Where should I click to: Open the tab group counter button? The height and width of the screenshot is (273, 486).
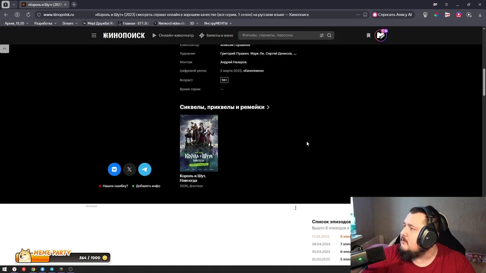(5, 5)
